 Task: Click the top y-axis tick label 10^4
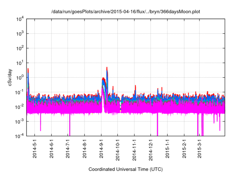click(x=19, y=19)
